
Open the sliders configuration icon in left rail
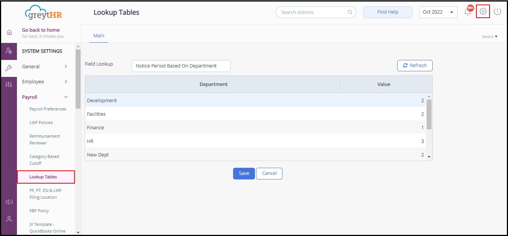pyautogui.click(x=9, y=85)
